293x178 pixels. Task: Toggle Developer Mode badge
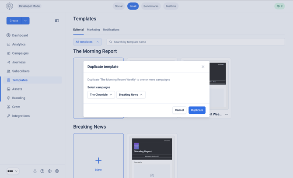[x=29, y=6]
